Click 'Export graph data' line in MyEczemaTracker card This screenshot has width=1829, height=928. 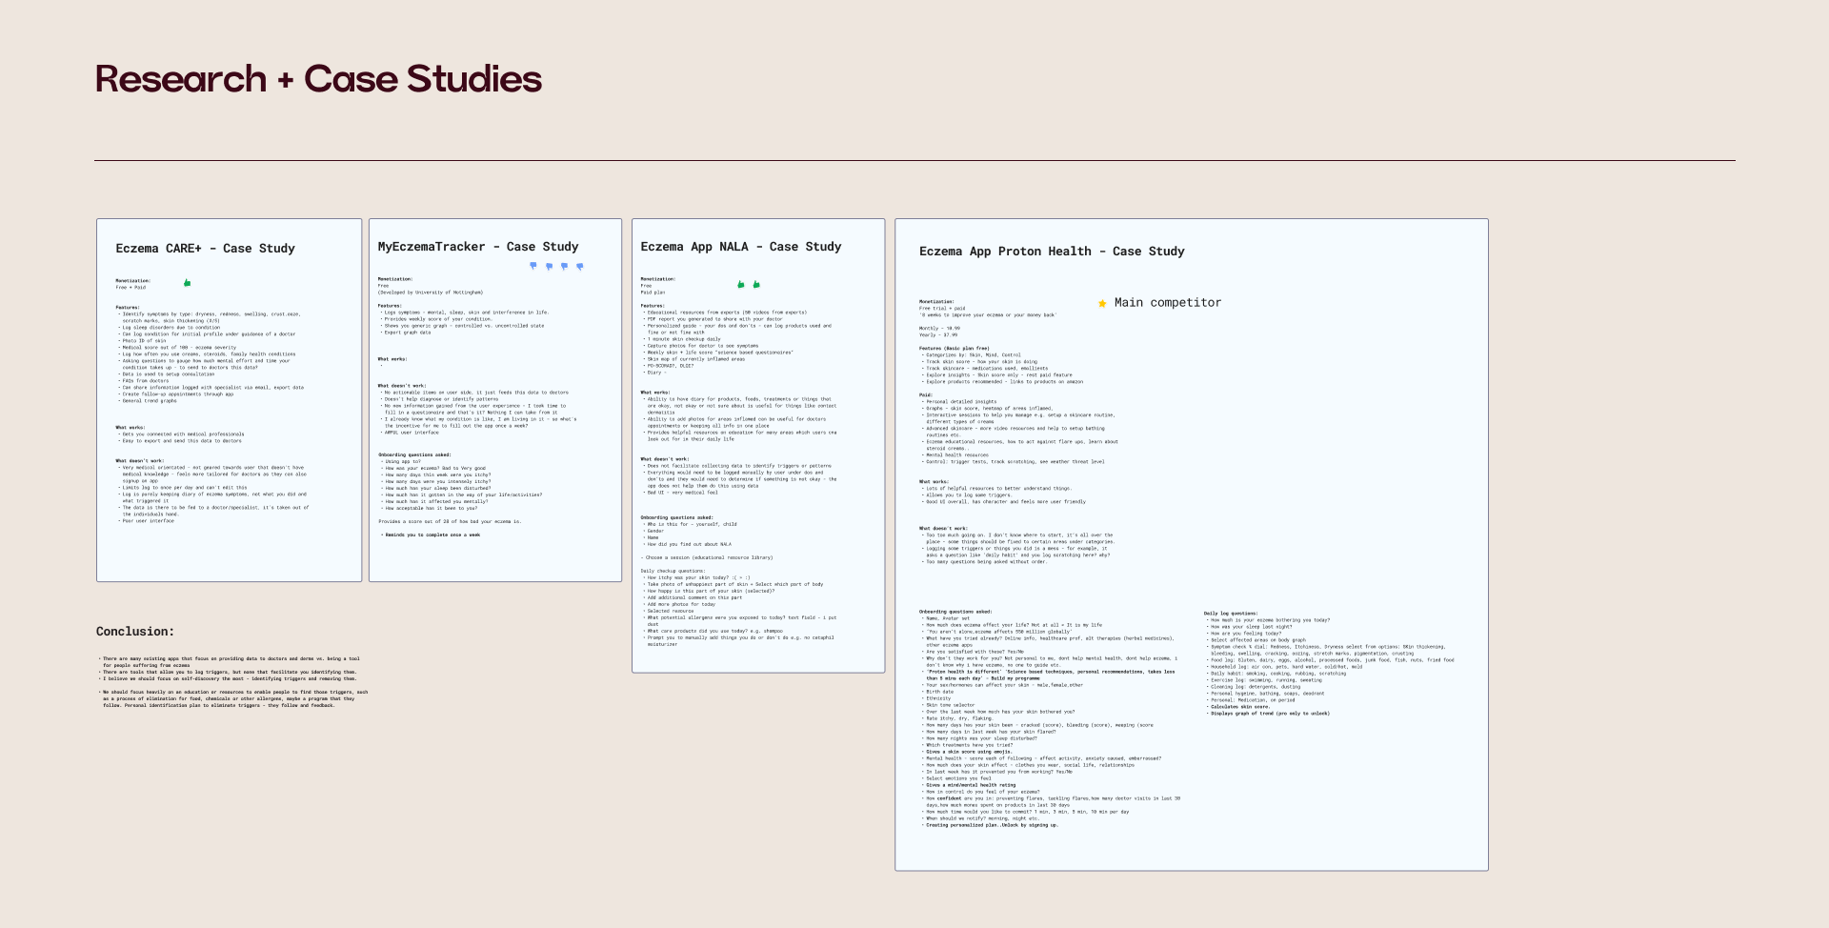click(408, 333)
